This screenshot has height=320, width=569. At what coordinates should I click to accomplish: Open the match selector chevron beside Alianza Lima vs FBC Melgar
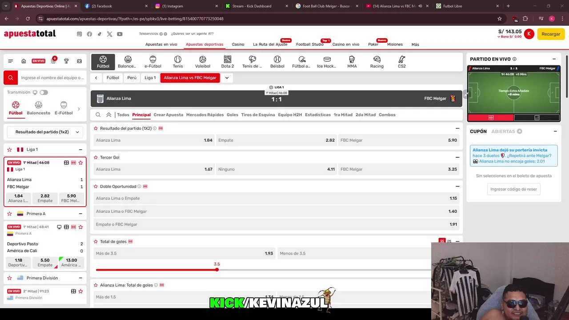click(227, 78)
